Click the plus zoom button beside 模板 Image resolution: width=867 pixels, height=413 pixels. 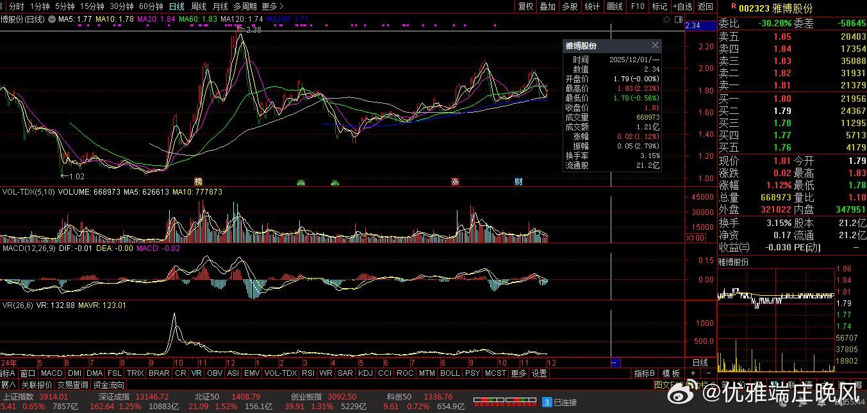(x=695, y=373)
